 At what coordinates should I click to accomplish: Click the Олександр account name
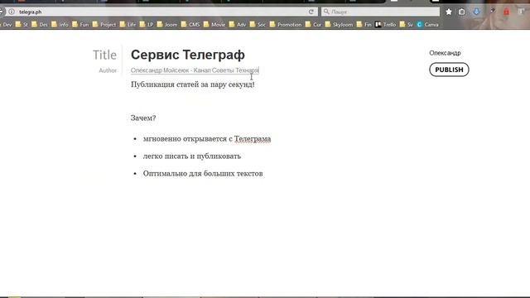click(445, 53)
